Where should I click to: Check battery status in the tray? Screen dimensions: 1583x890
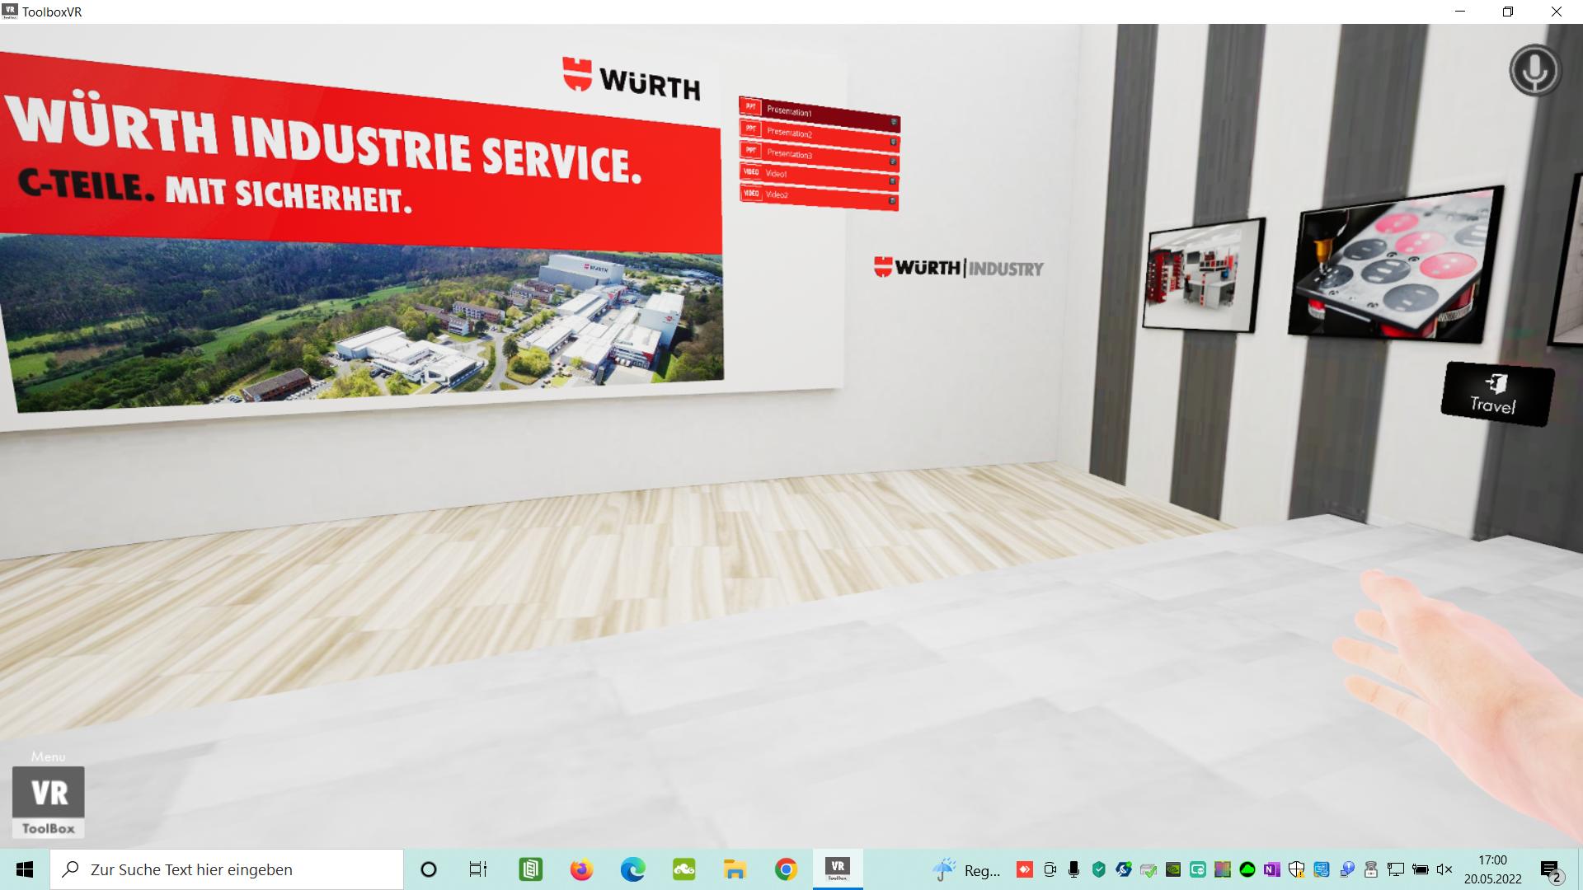(1420, 869)
